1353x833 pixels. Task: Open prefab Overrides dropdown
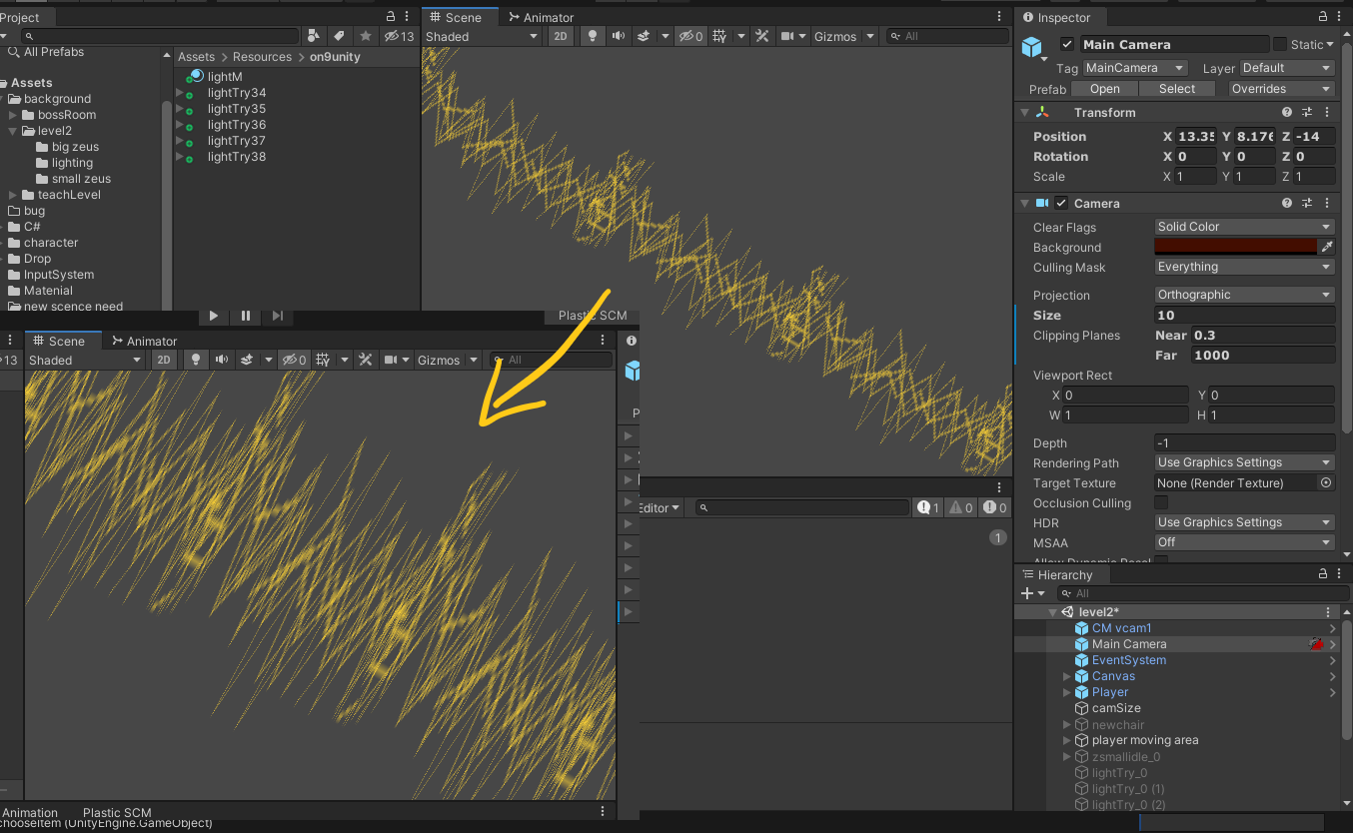coord(1281,89)
